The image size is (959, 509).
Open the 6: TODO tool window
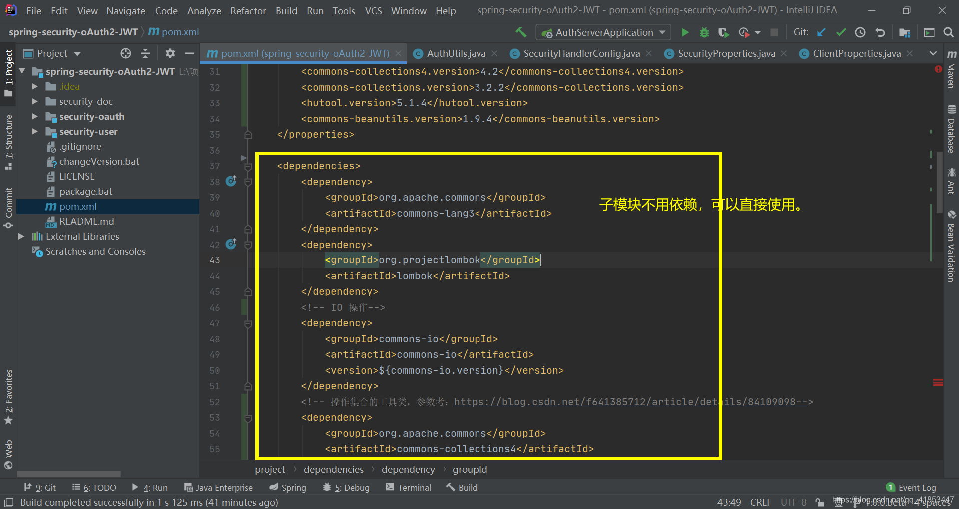click(94, 488)
